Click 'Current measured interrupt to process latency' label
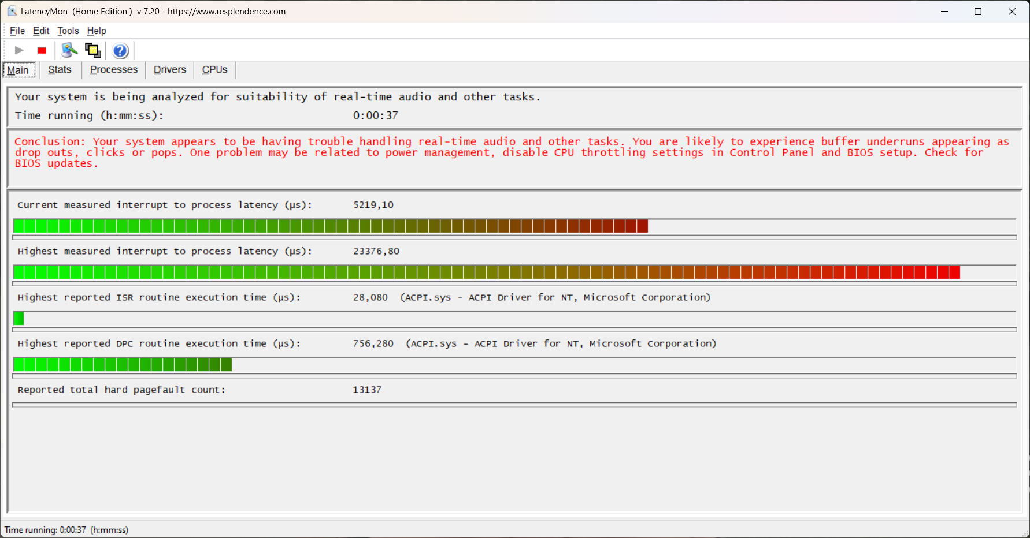The height and width of the screenshot is (538, 1030). 165,205
